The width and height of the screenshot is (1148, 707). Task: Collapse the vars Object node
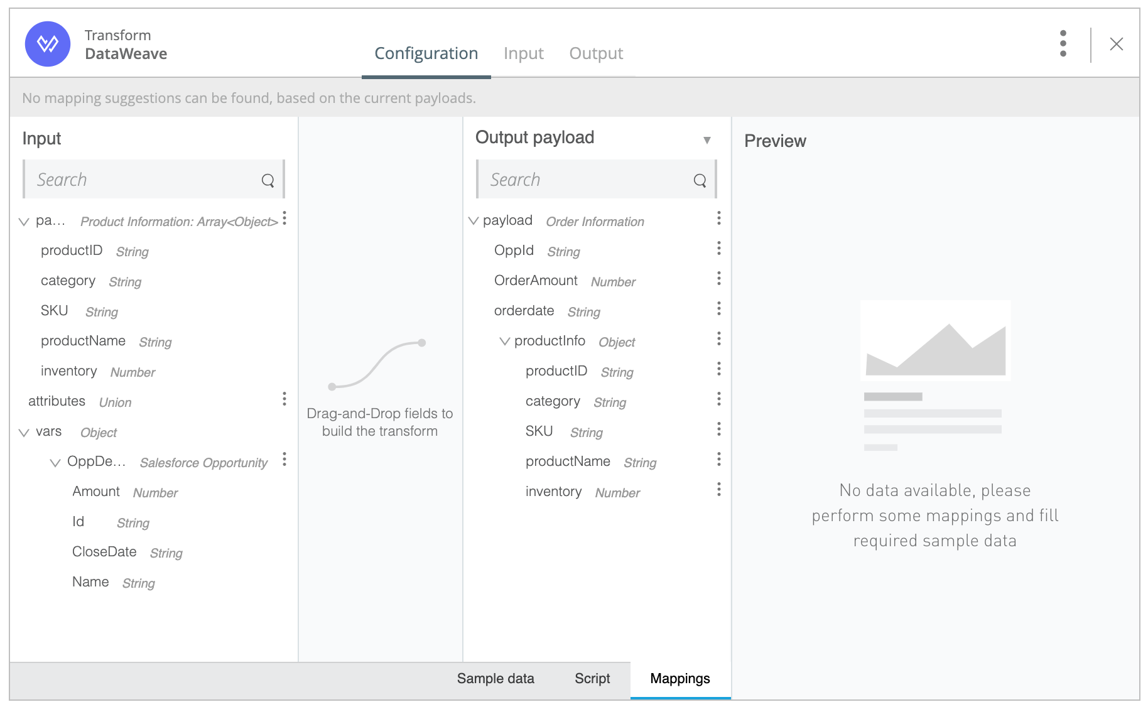click(x=24, y=433)
